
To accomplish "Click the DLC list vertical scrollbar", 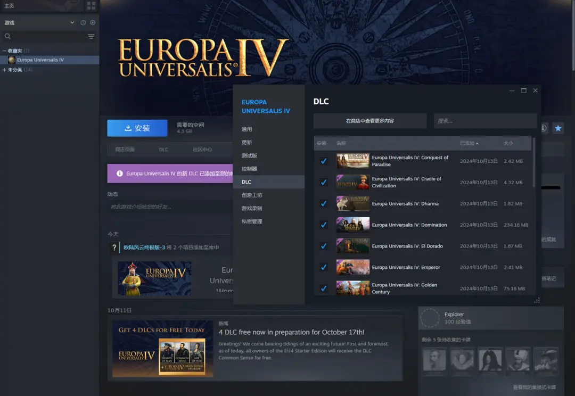I will pos(533,162).
